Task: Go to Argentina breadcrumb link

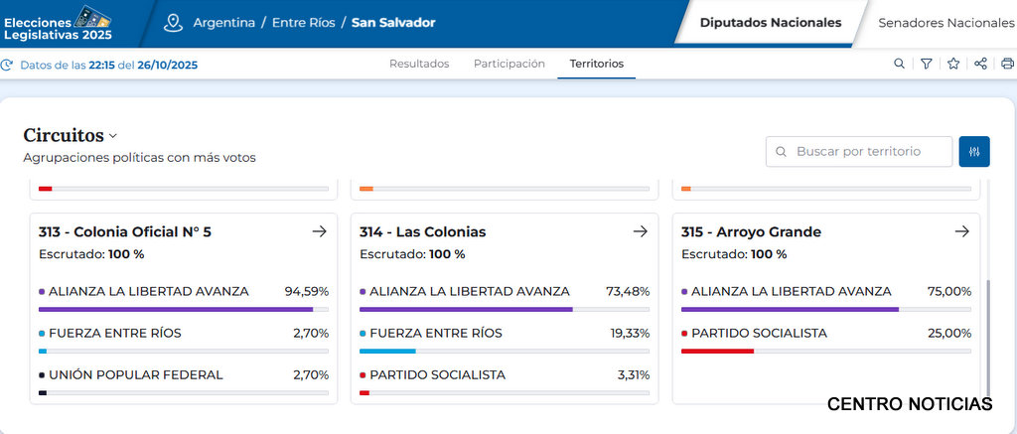Action: (223, 22)
